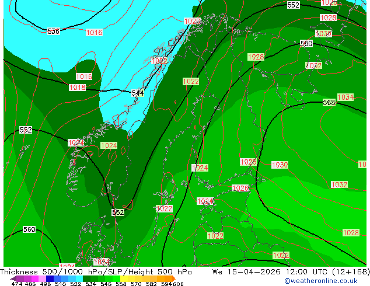The image size is (370, 286).
Task: Click the 474 legend value
Action: (x=17, y=284)
